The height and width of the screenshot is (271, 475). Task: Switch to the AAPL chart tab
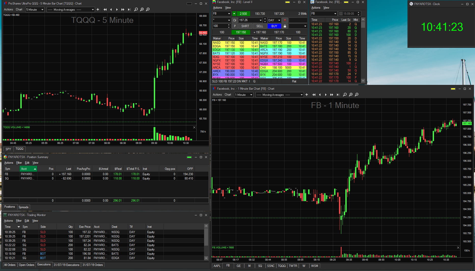[x=217, y=266]
